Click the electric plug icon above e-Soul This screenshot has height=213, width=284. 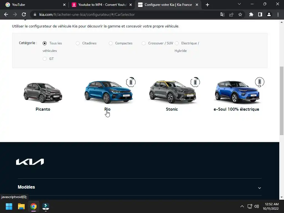(260, 82)
